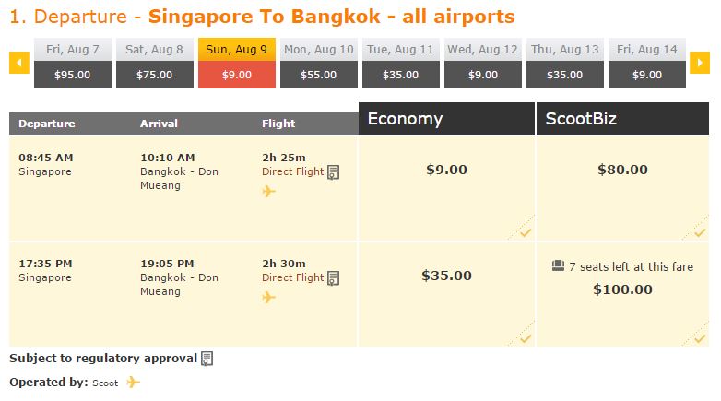Screen dimensions: 721x401
Task: Pick the Thu, Aug 13 date tab
Action: (x=564, y=63)
